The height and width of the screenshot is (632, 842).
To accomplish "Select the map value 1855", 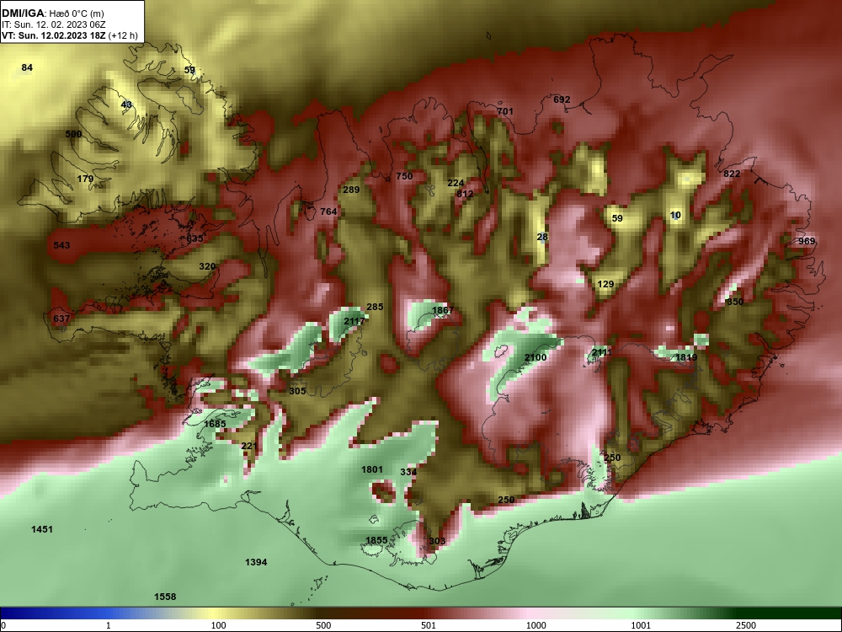I will click(376, 541).
